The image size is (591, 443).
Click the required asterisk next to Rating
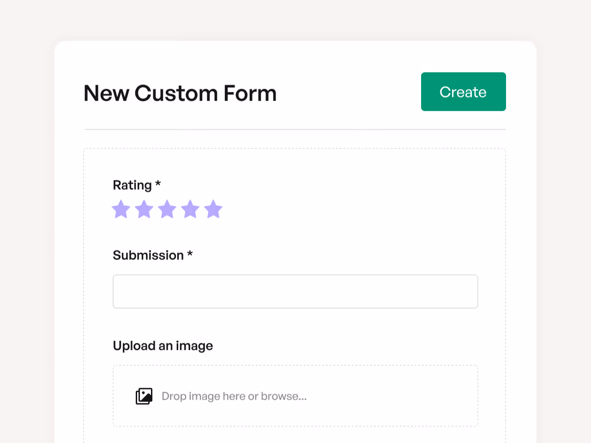(157, 184)
